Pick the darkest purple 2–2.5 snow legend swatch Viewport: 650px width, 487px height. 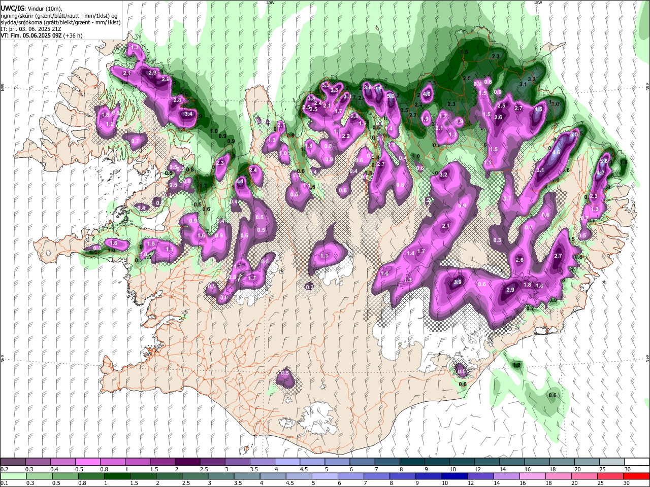click(187, 462)
